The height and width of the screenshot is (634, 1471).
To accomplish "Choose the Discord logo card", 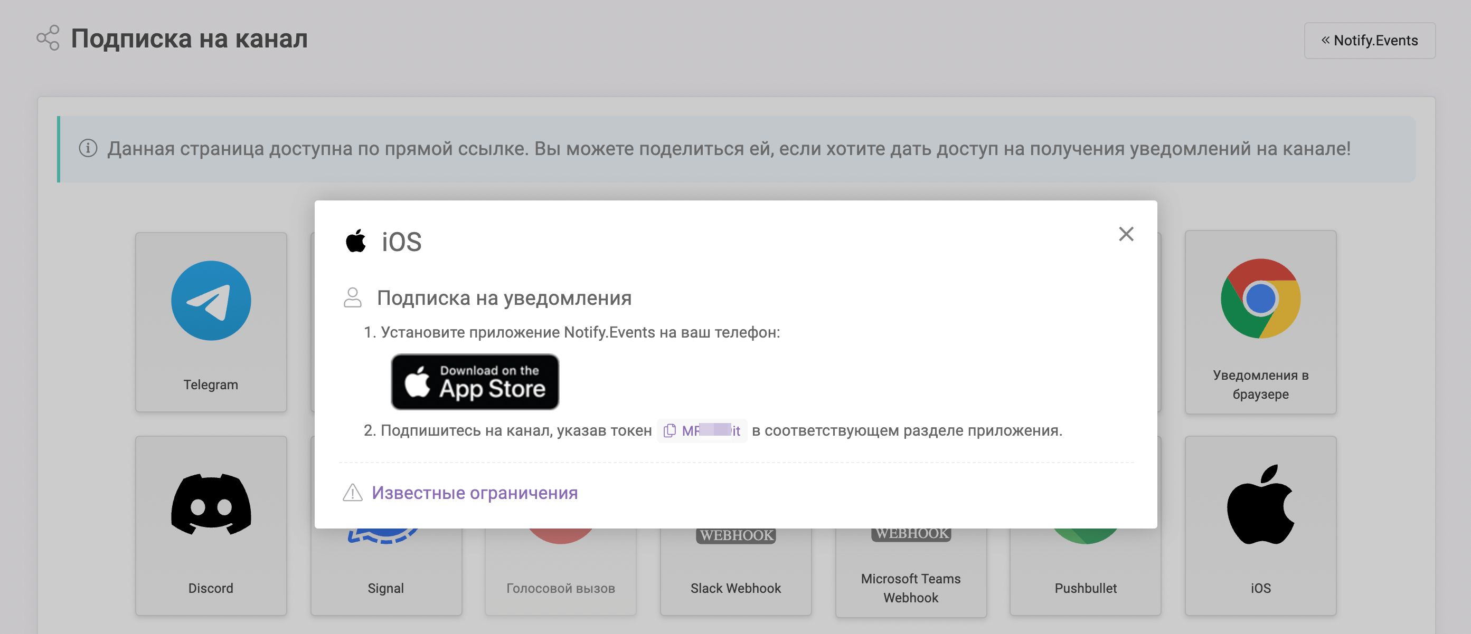I will tap(211, 525).
